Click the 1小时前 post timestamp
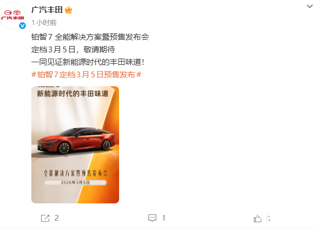This screenshot has width=315, height=229. (44, 22)
